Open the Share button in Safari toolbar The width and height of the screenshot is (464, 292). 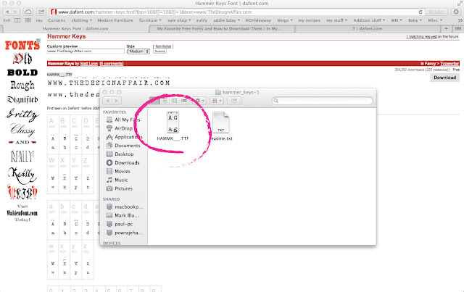(x=41, y=12)
